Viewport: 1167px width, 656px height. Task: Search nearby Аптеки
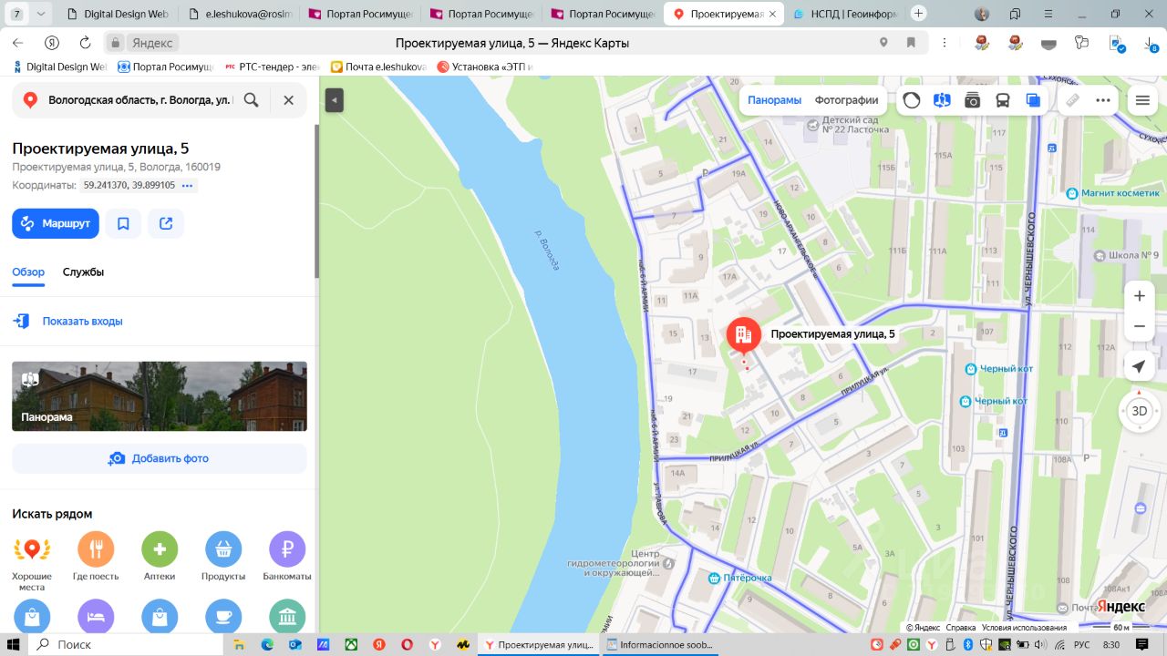(160, 558)
